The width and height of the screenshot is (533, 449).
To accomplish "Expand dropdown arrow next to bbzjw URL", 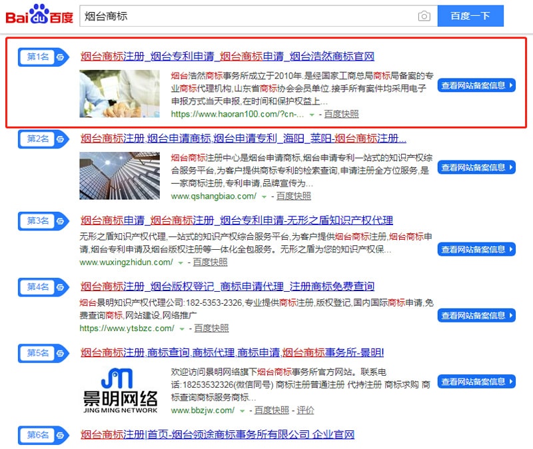I will pos(242,411).
